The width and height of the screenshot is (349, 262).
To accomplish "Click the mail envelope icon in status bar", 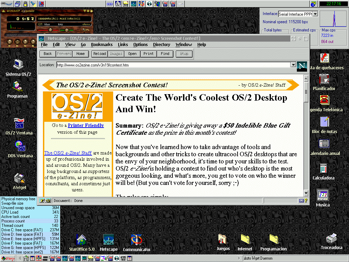I will (301, 201).
